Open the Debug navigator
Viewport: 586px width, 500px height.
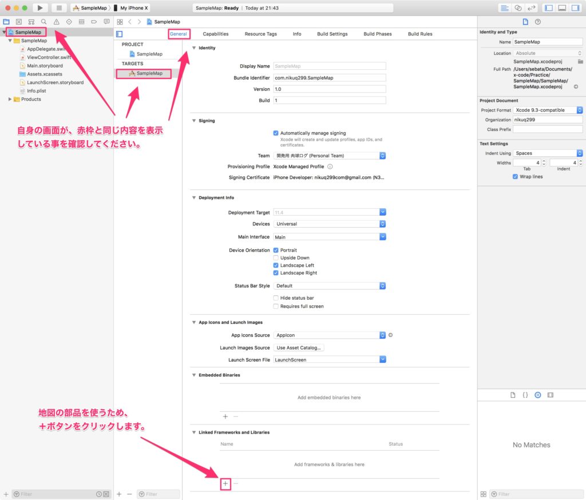click(81, 22)
